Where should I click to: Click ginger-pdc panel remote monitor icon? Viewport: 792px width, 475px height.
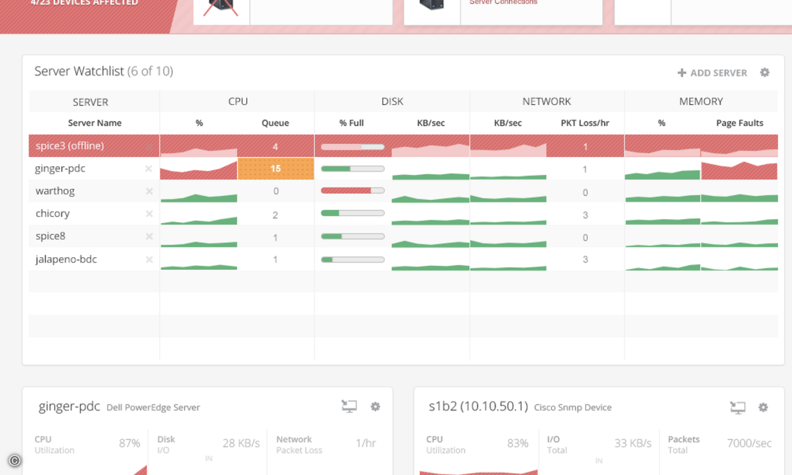349,406
